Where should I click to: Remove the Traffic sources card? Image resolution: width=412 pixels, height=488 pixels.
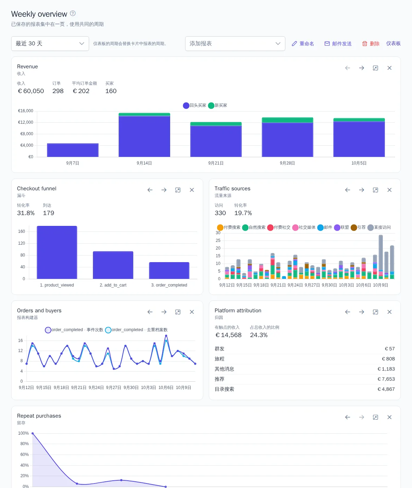(389, 190)
